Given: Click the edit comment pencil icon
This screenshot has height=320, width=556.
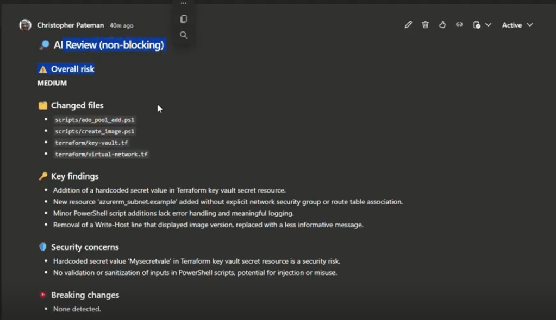Looking at the screenshot, I should click(x=408, y=25).
